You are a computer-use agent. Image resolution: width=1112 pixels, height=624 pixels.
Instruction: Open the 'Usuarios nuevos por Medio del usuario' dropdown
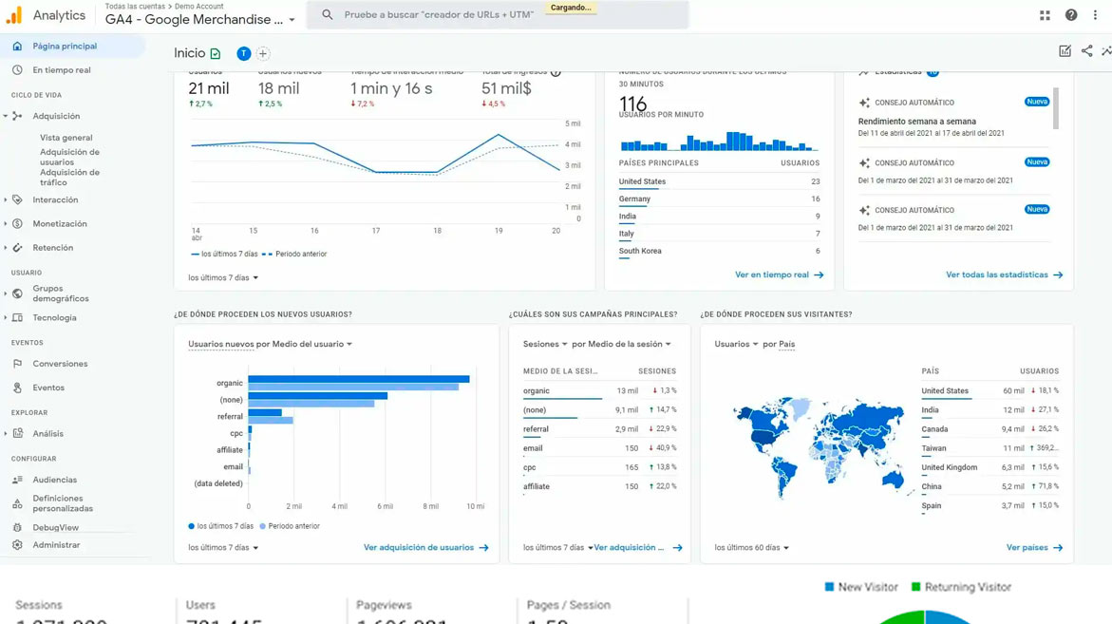click(270, 344)
